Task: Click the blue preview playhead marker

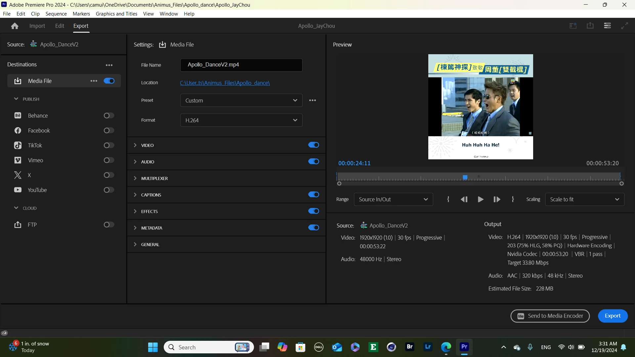Action: tap(465, 178)
